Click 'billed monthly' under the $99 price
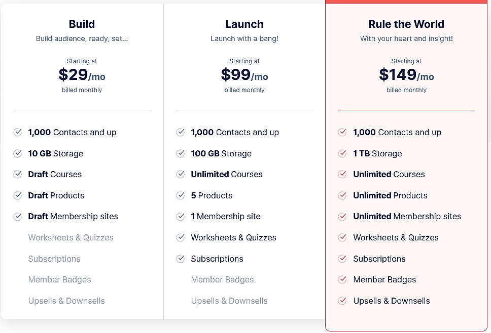The image size is (491, 333). pyautogui.click(x=244, y=90)
